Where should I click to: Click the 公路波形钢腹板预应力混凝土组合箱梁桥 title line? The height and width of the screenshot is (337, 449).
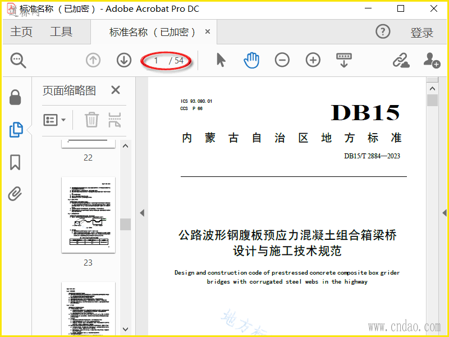pyautogui.click(x=287, y=235)
